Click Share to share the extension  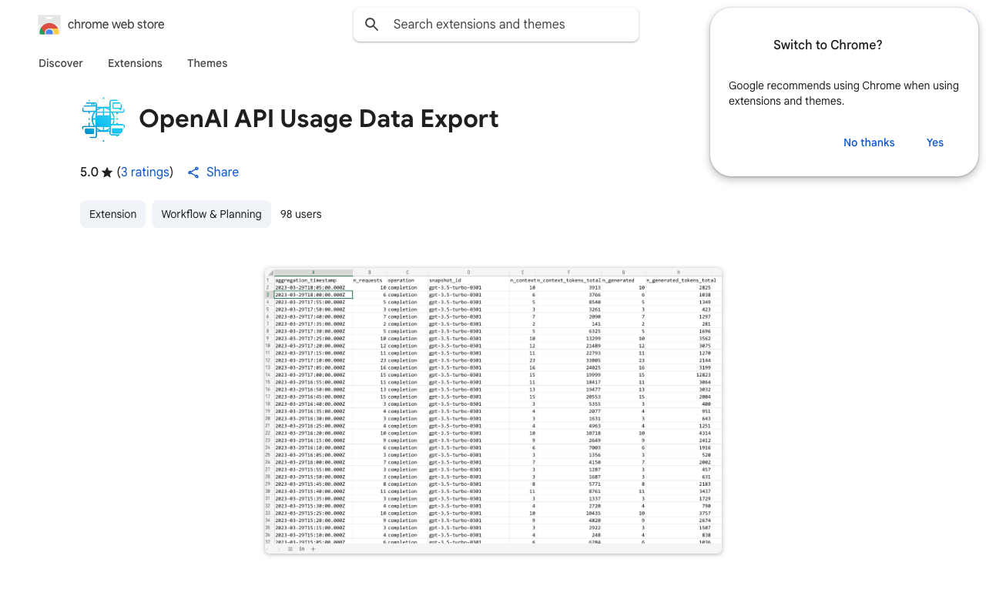click(222, 172)
